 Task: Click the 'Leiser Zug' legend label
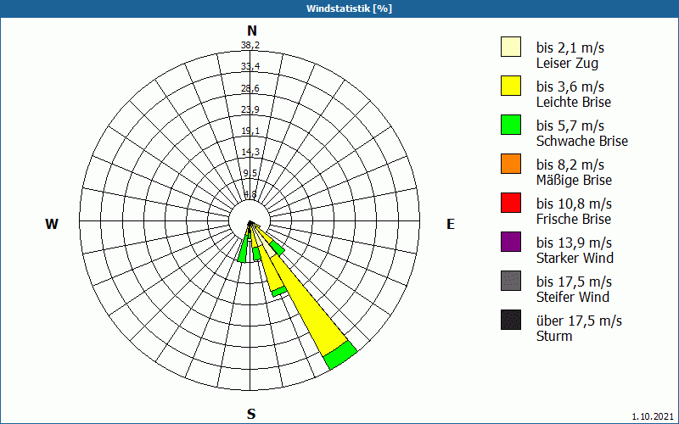[x=567, y=63]
